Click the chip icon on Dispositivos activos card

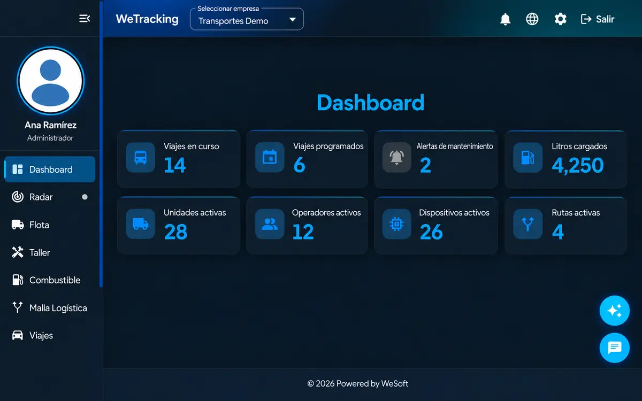[397, 223]
